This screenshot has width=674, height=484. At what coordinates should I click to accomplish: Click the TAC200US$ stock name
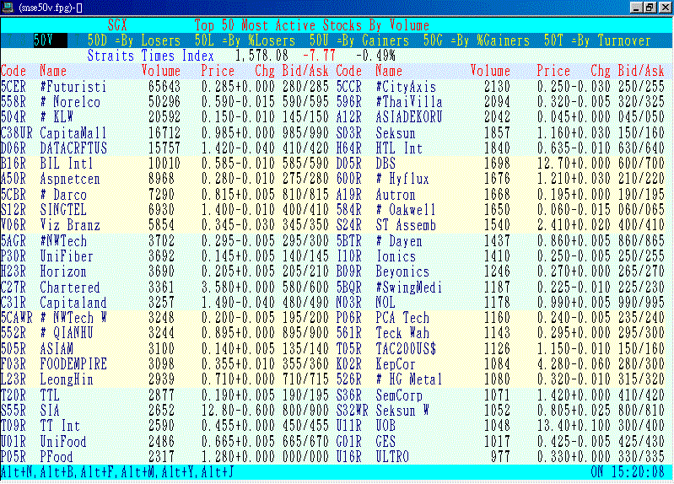tap(406, 348)
